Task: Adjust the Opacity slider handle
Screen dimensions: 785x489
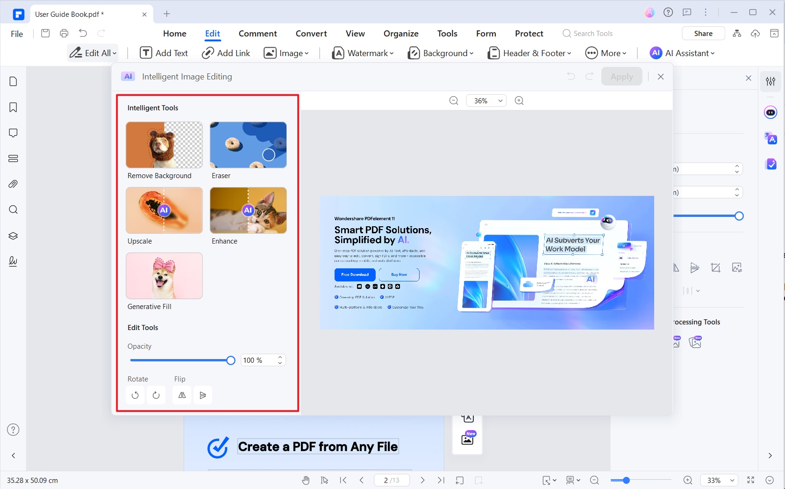Action: pyautogui.click(x=230, y=360)
